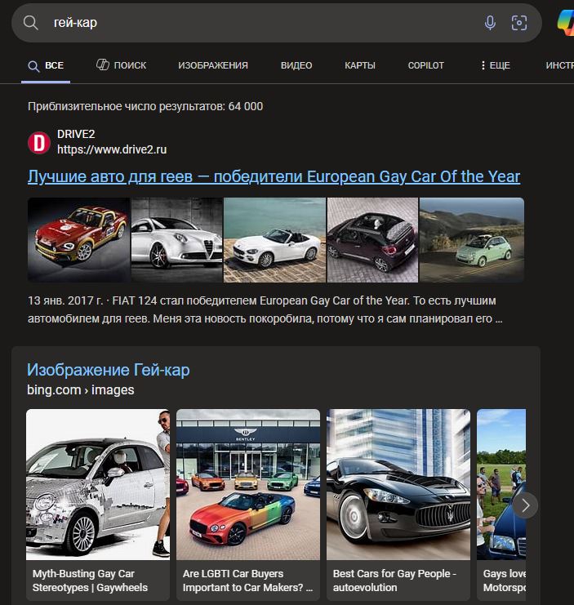The width and height of the screenshot is (574, 605).
Task: Open the silver Alfa Romeo thumbnail
Action: click(x=177, y=240)
